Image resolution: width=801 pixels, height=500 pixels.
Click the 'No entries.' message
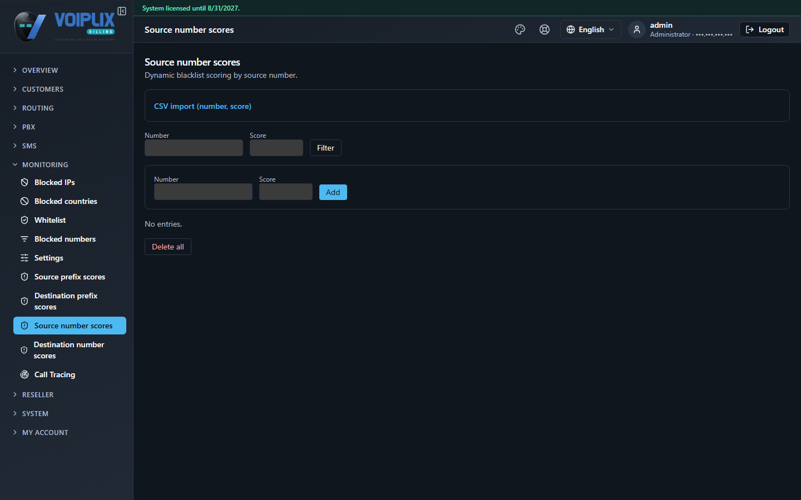tap(164, 224)
